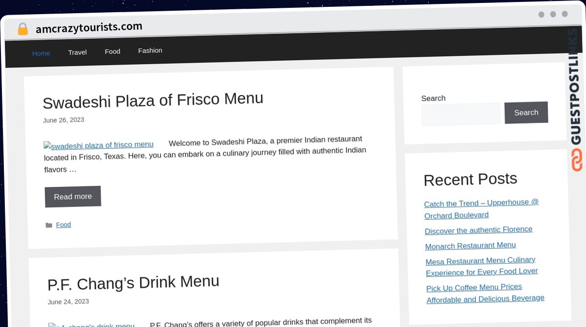This screenshot has height=327, width=586.
Task: Click the Search button in sidebar
Action: coord(526,112)
